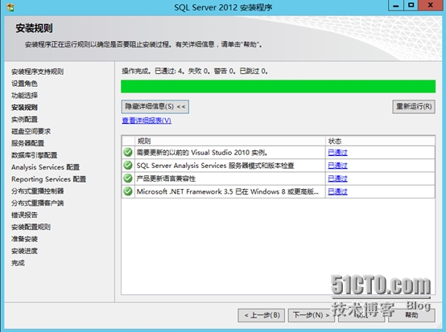This screenshot has height=332, width=446.
Task: Select 安装进度 step in sidebar
Action: 24,251
